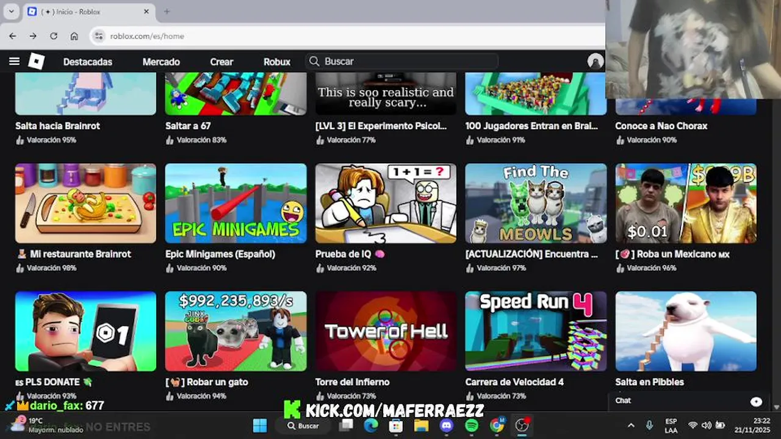Open the Destacadas menu
This screenshot has height=439, width=781.
[x=88, y=62]
